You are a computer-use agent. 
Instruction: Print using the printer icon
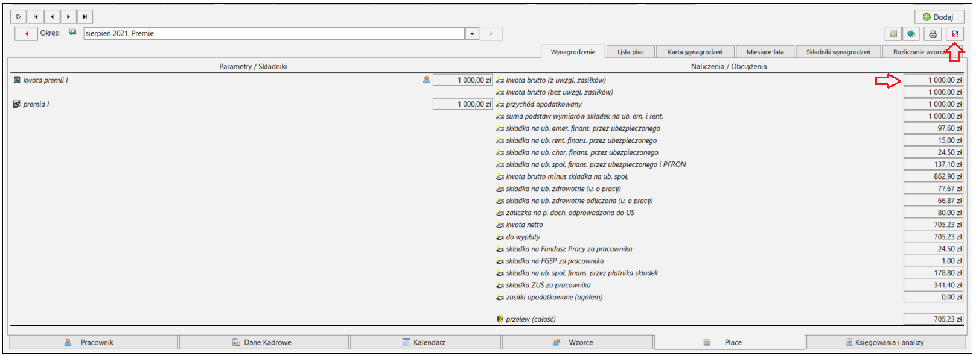click(x=933, y=34)
